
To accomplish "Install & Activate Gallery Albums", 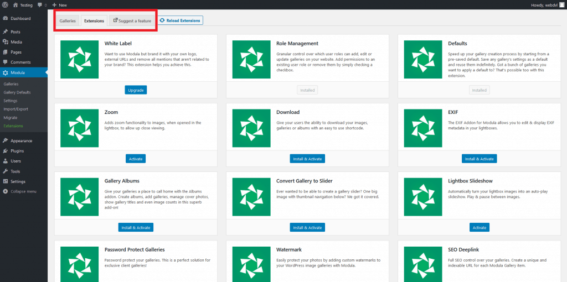I will click(x=136, y=227).
